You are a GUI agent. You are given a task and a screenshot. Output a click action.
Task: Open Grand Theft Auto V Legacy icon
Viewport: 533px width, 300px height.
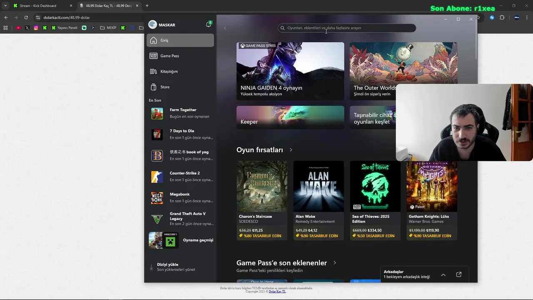coord(157,219)
